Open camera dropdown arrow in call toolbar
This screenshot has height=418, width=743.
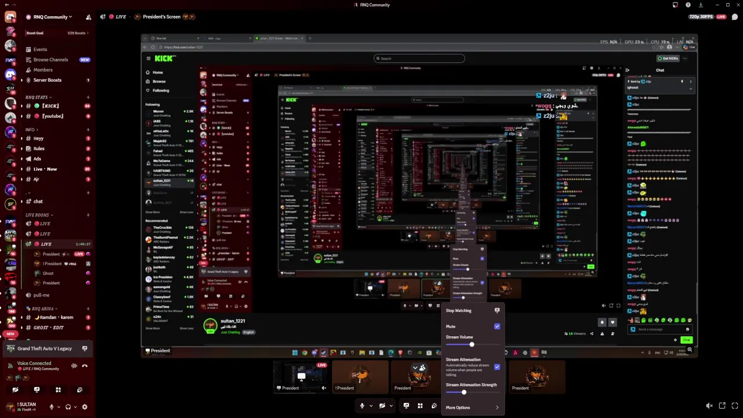[x=391, y=406]
